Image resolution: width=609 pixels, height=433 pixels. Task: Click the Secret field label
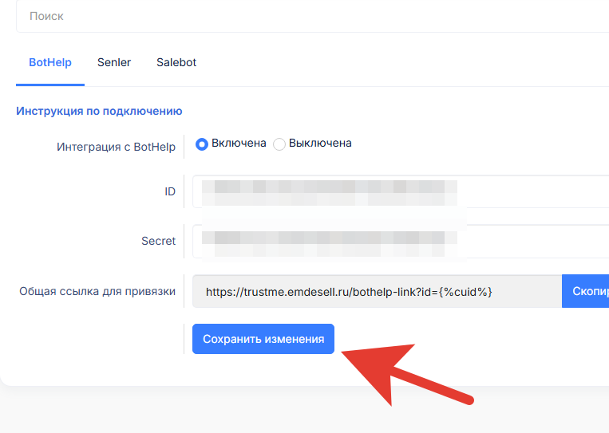tap(158, 241)
